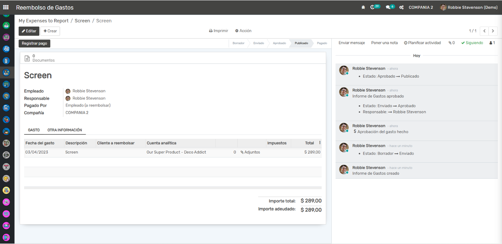Image resolution: width=502 pixels, height=244 pixels.
Task: Open activities clock icon with 39 badge
Action: click(x=373, y=7)
